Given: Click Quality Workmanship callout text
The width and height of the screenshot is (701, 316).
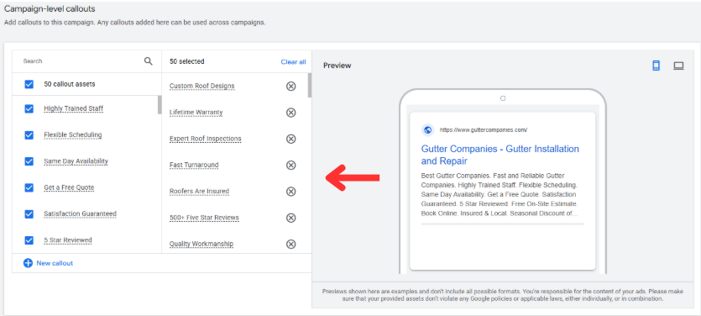Looking at the screenshot, I should (201, 244).
